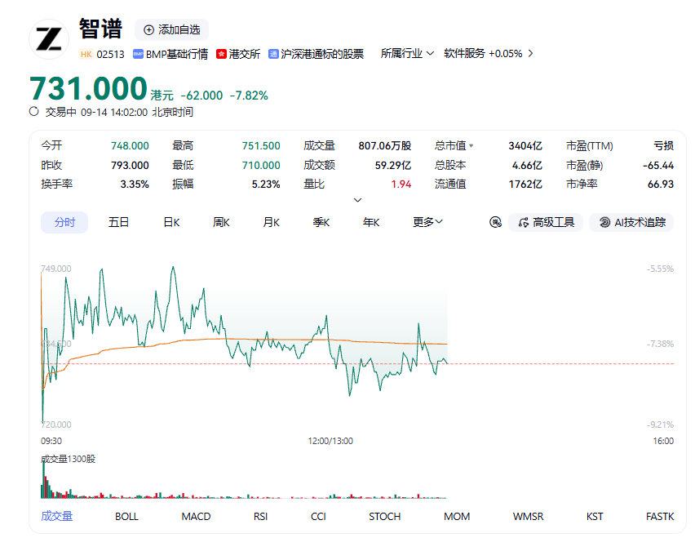Expand more stats with chevron below 量比

point(357,200)
